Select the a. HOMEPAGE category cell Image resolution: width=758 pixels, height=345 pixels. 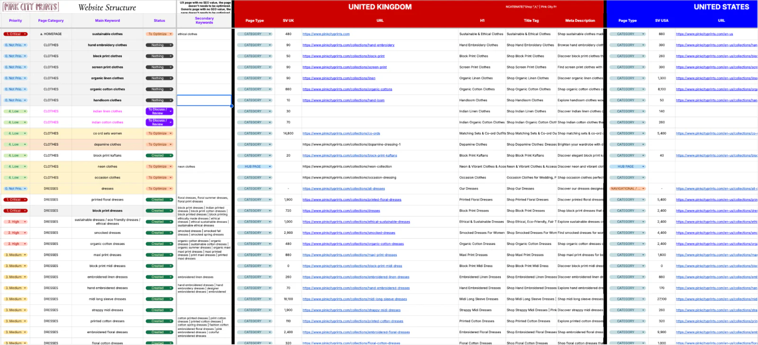pyautogui.click(x=51, y=34)
